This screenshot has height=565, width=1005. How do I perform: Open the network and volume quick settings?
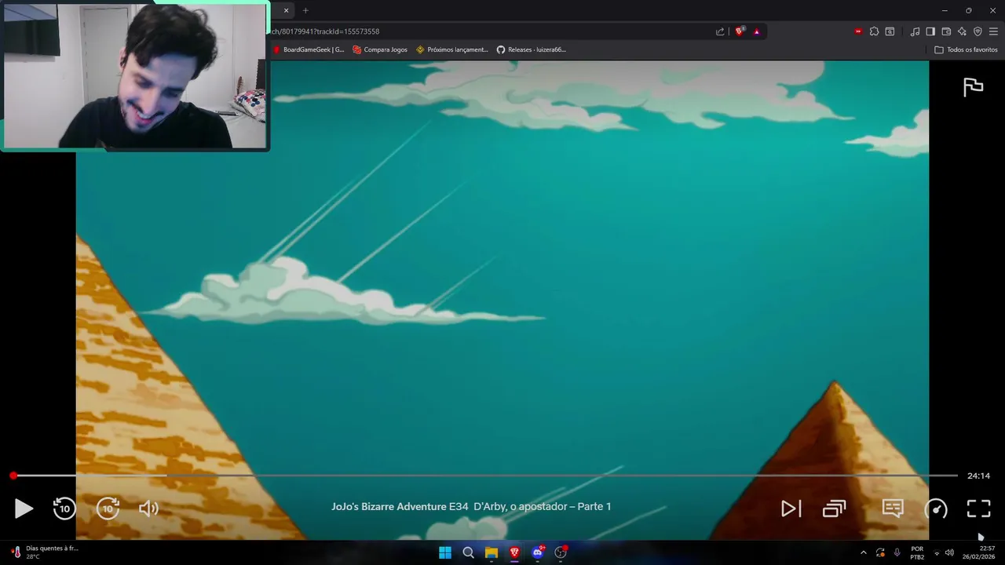pos(943,552)
